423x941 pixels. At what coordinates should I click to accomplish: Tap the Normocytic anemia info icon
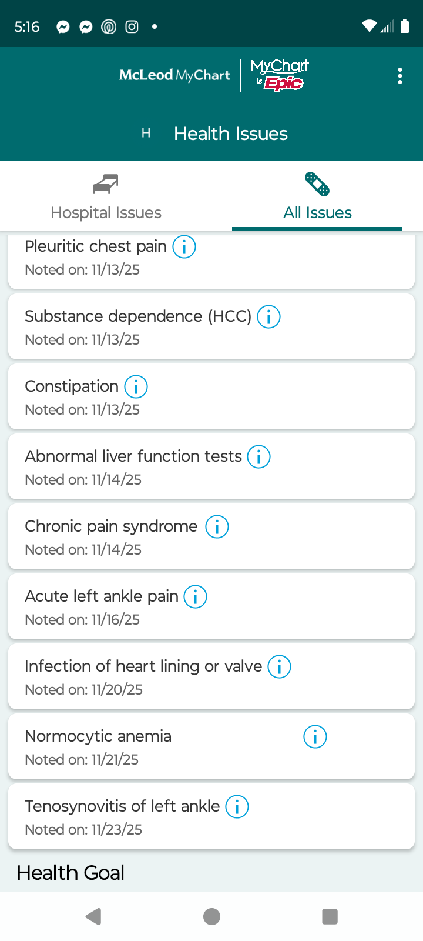click(x=315, y=737)
